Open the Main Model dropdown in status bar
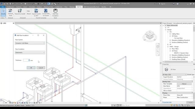 [x=133, y=105]
